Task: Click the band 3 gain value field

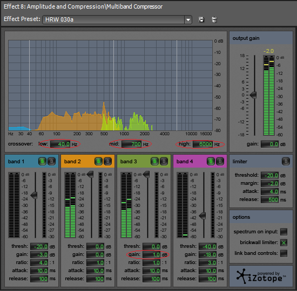Action: coord(152,255)
